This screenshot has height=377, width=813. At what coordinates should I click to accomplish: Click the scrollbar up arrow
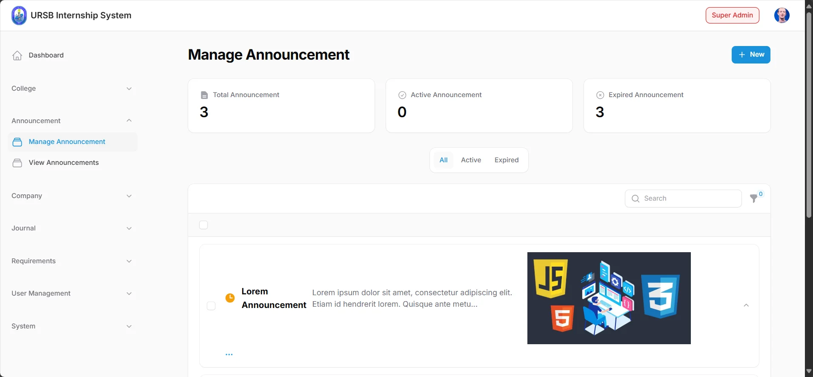coord(809,6)
